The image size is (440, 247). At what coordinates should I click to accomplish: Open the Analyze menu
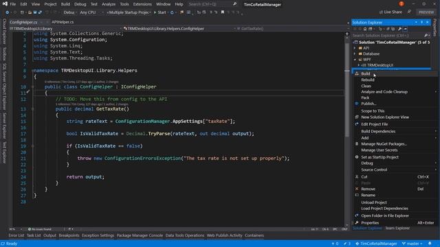109,4
